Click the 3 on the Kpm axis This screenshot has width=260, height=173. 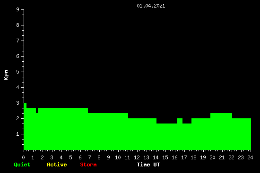pyautogui.click(x=18, y=103)
